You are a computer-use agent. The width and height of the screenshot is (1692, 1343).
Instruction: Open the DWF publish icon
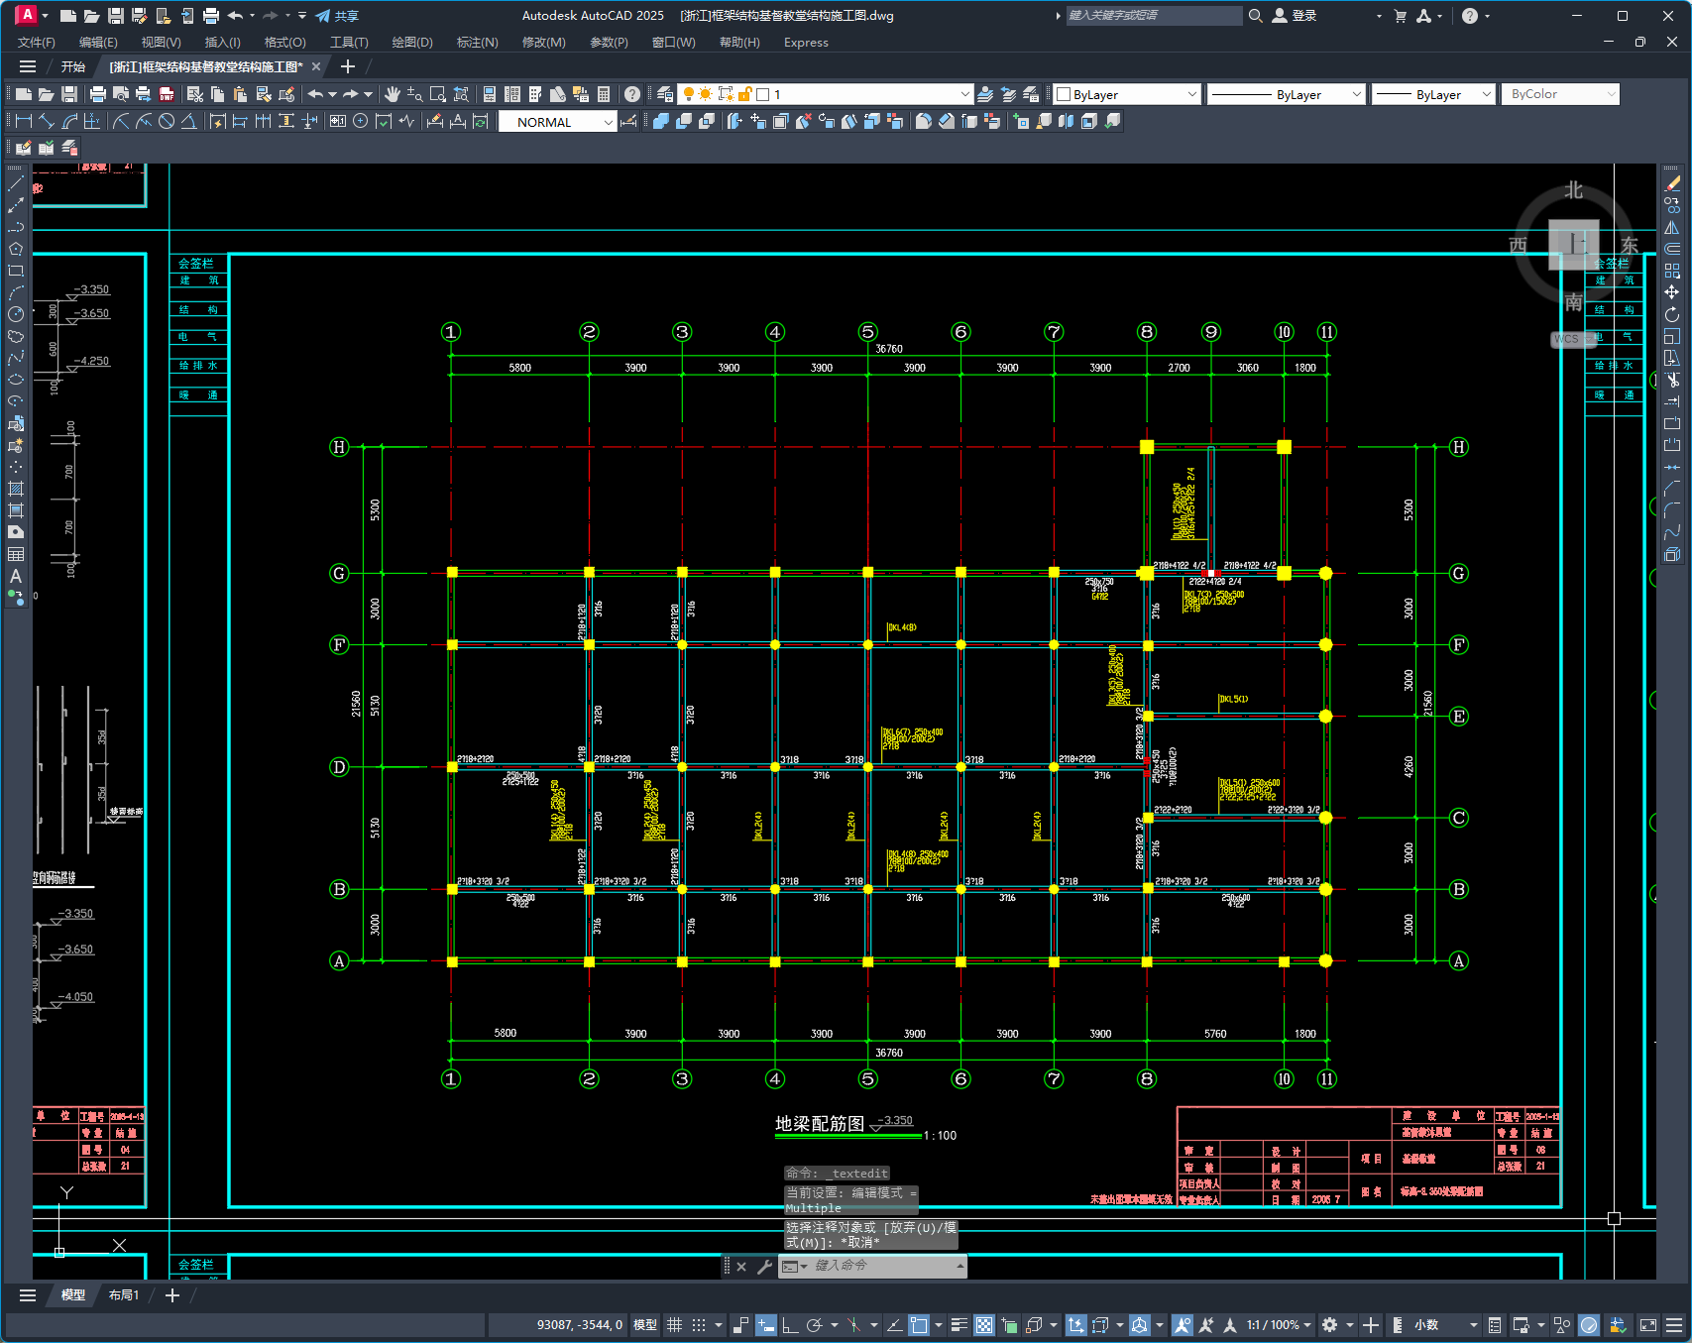click(167, 94)
